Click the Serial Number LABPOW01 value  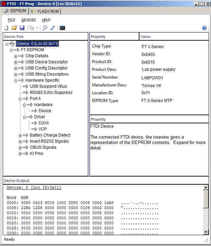(x=152, y=78)
